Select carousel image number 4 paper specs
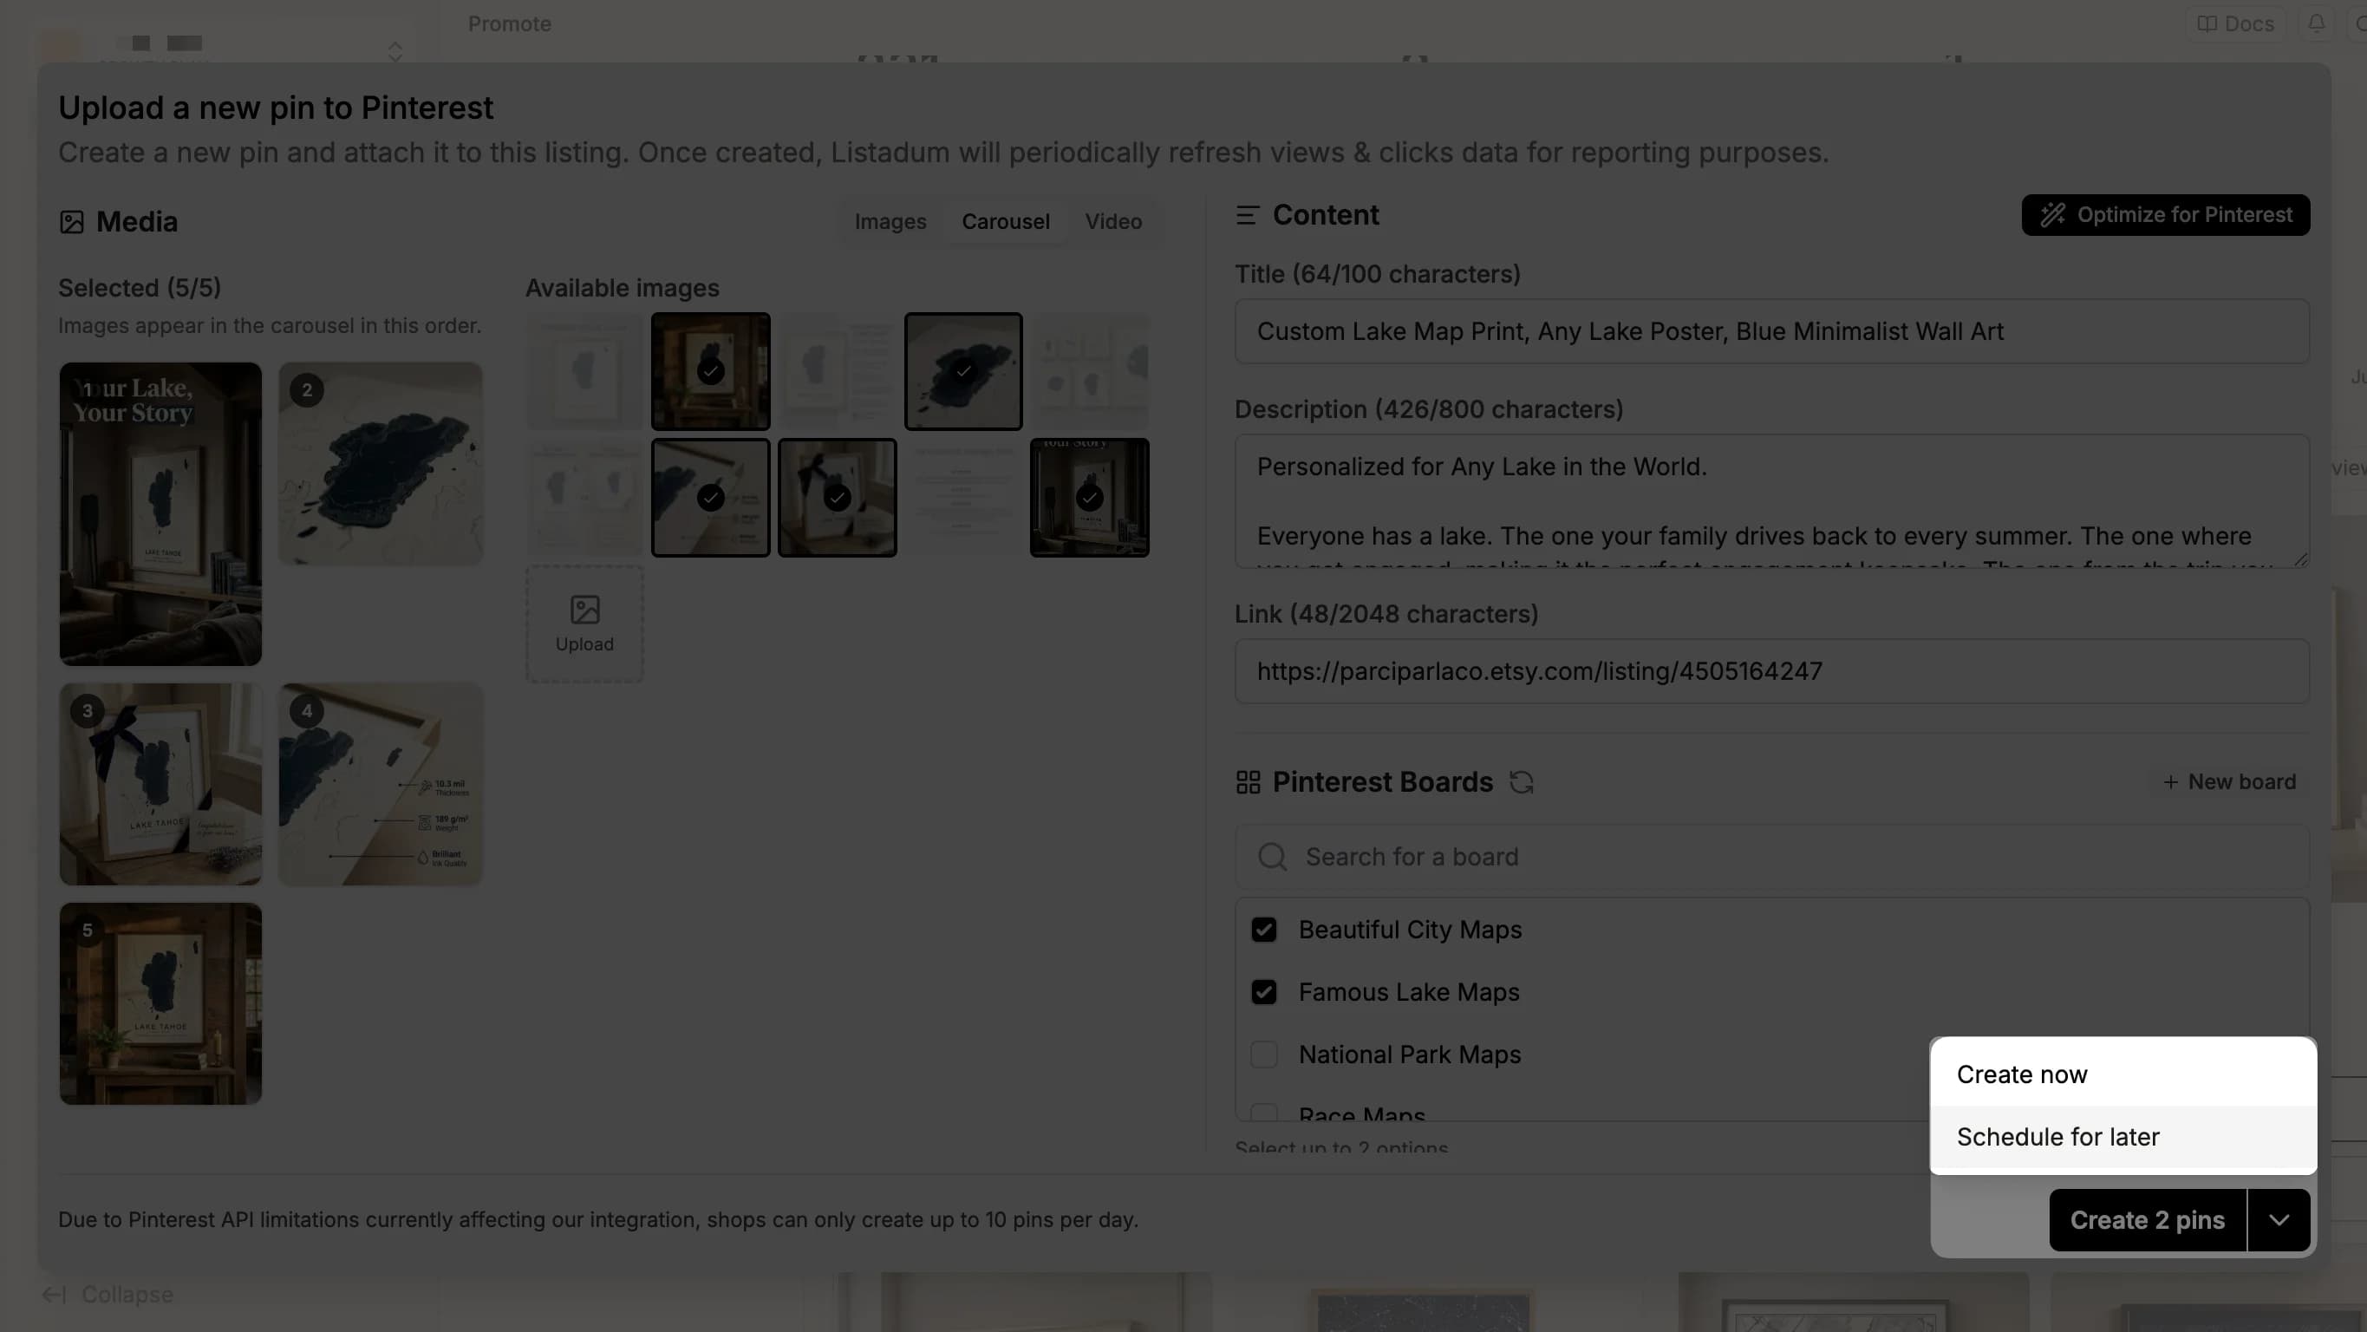 tap(381, 784)
